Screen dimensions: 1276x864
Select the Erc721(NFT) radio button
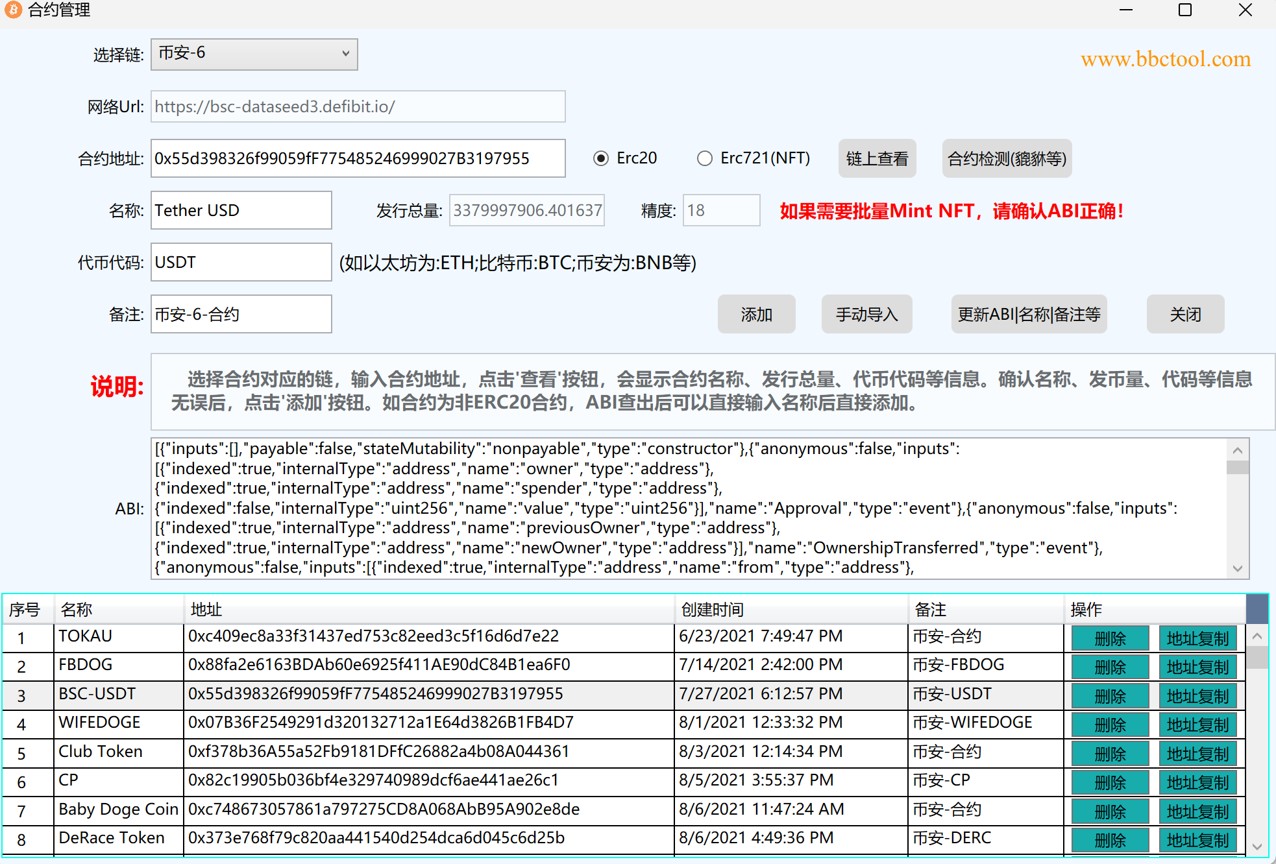pyautogui.click(x=704, y=158)
